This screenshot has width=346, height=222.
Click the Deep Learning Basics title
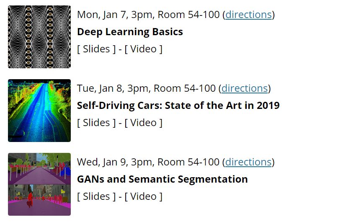(130, 32)
